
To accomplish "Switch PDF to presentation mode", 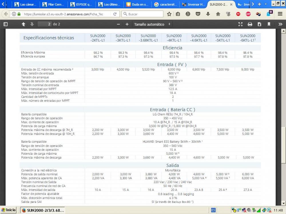I will click(241, 24).
